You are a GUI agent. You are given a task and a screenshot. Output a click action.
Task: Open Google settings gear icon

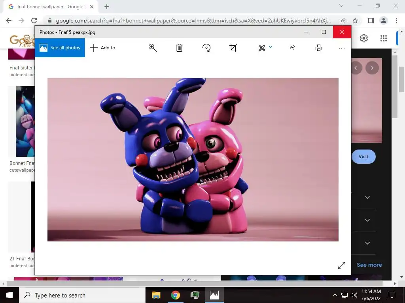click(364, 38)
